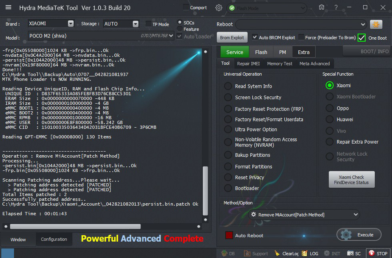Select Ultra Power Option radio
This screenshot has width=392, height=258.
coord(228,129)
